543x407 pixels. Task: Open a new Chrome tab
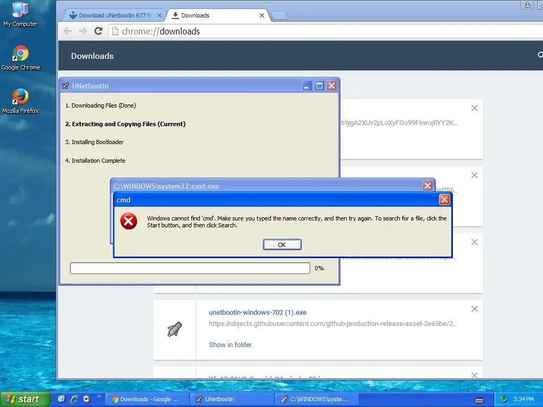(x=279, y=15)
